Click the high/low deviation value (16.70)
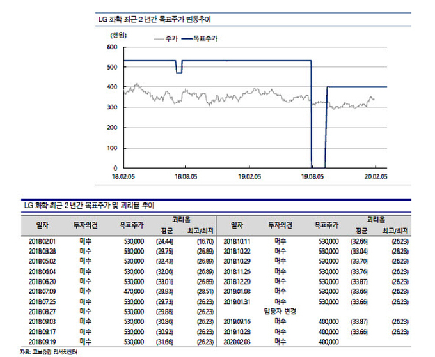Screen dimensions: 435x357 [205, 241]
